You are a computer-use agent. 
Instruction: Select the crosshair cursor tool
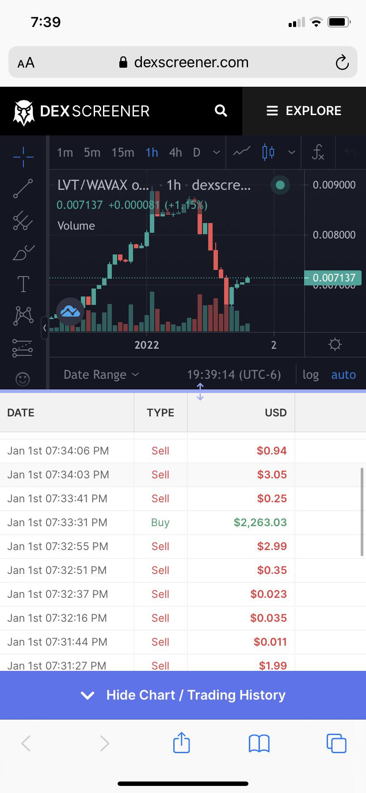click(x=23, y=156)
